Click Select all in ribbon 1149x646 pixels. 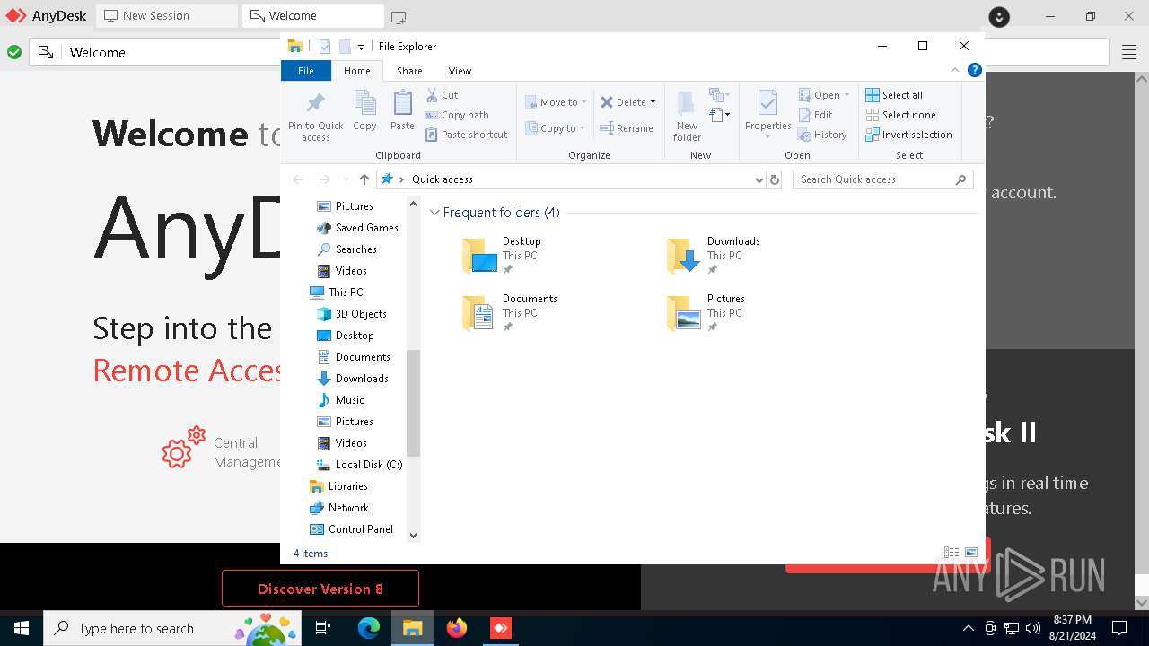(x=894, y=95)
